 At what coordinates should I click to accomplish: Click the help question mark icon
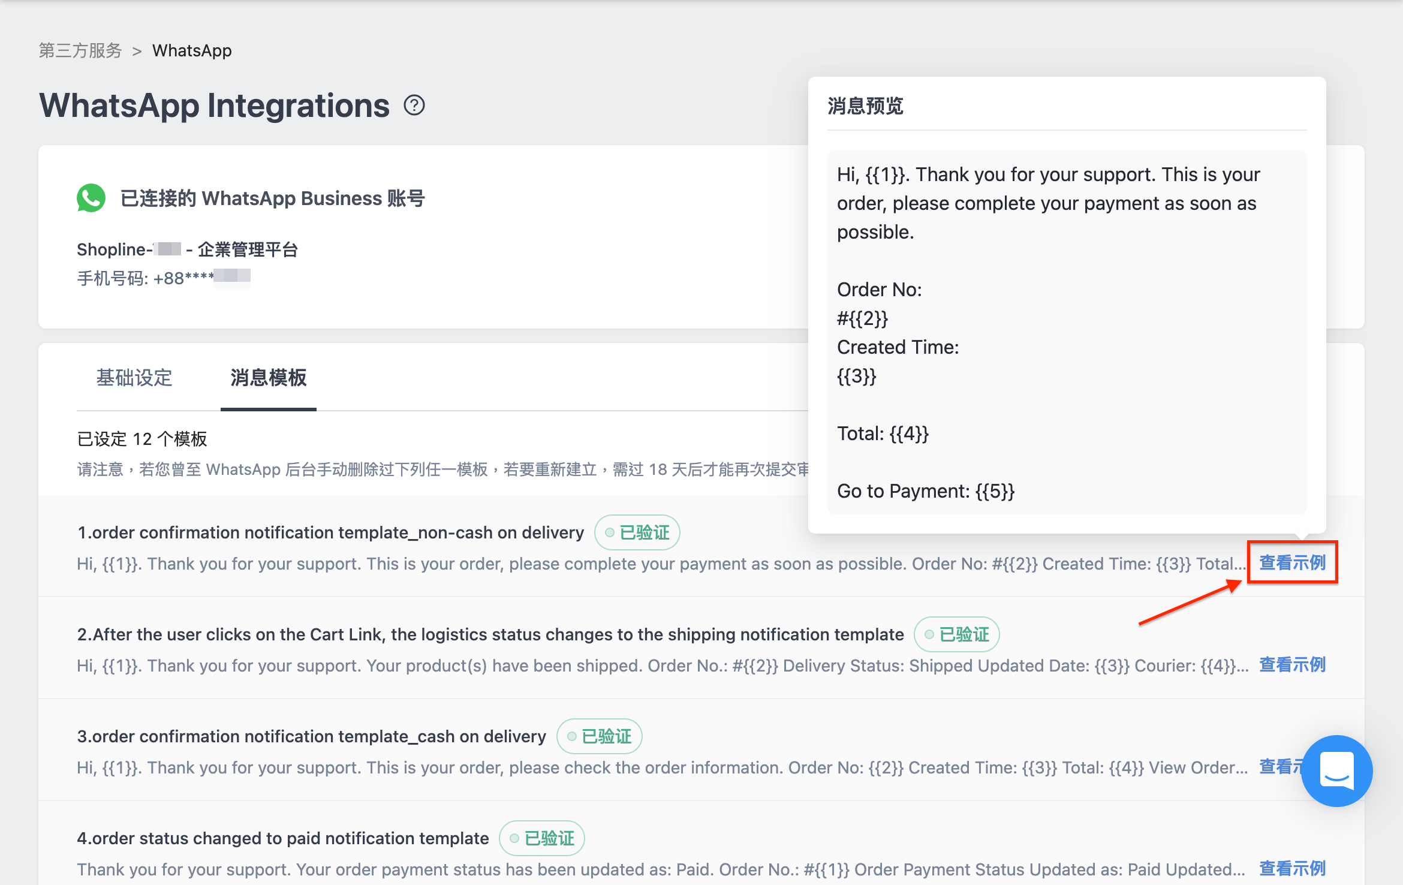[x=414, y=106]
